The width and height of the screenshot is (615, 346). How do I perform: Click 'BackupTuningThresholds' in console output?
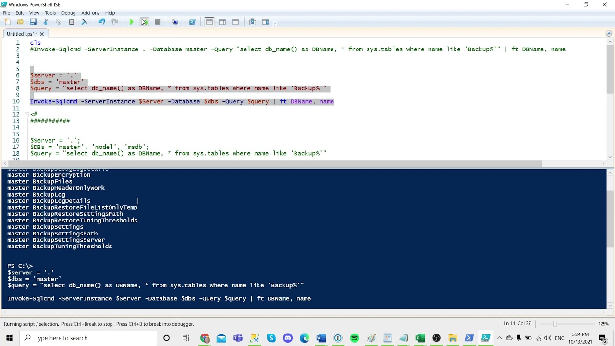coord(72,247)
